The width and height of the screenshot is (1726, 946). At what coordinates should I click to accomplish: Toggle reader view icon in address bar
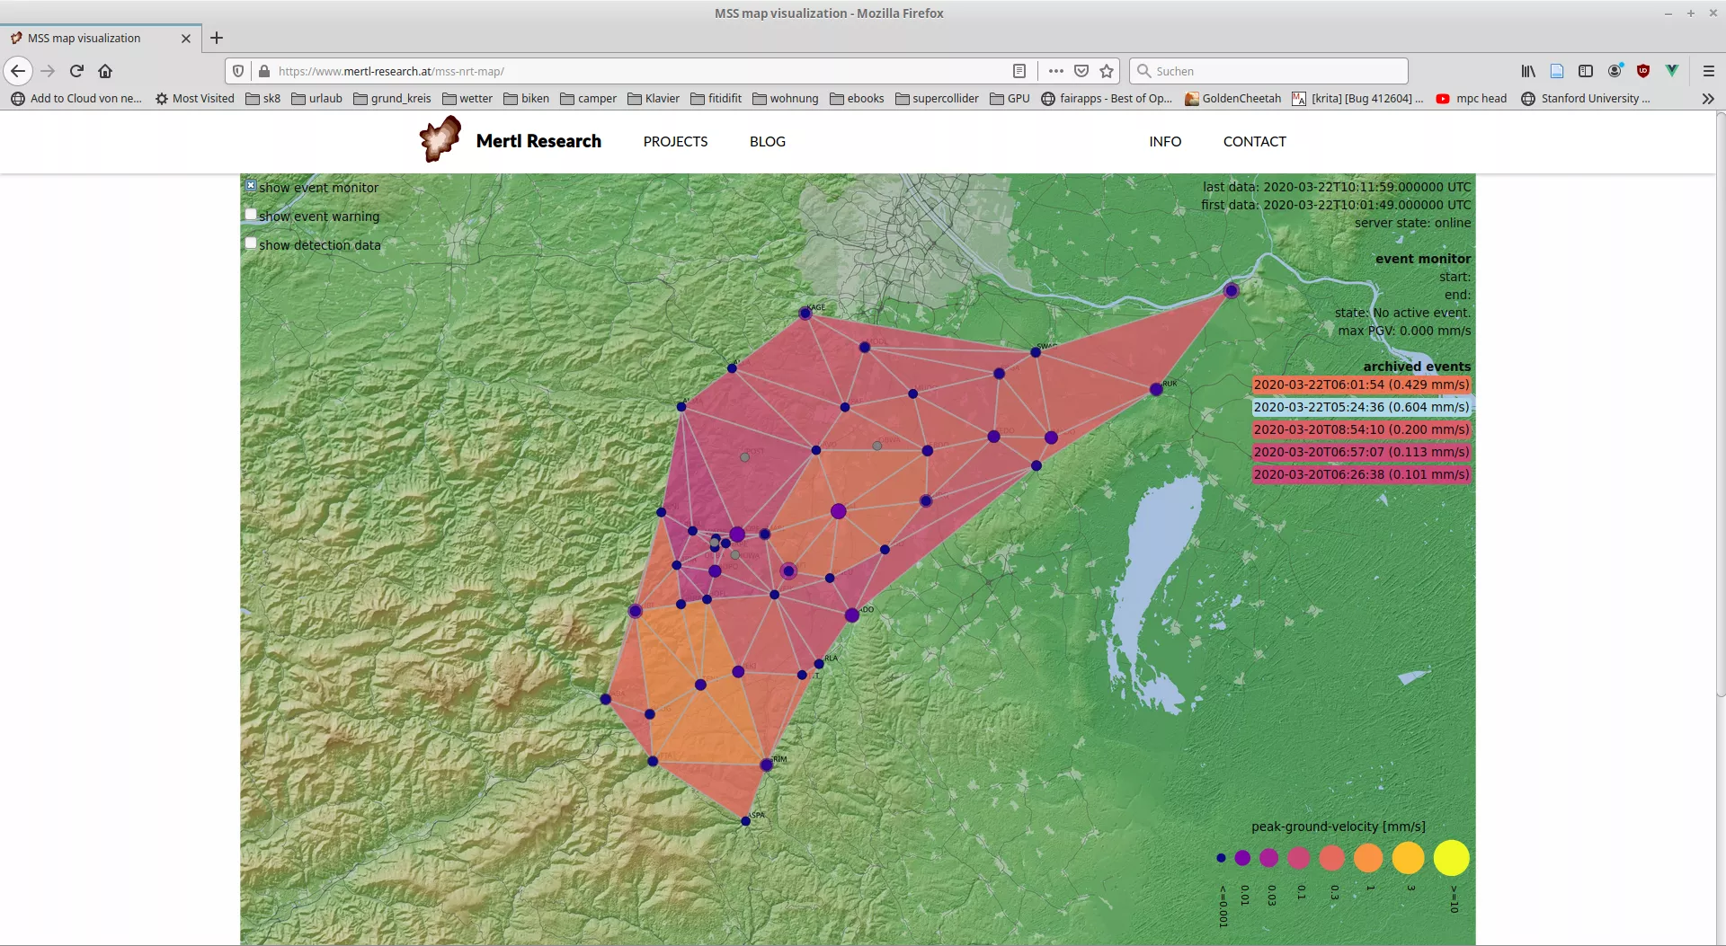1019,71
